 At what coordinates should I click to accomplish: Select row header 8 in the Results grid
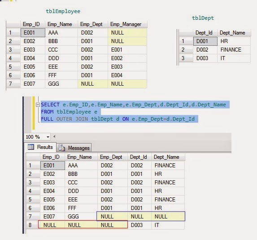pyautogui.click(x=33, y=225)
